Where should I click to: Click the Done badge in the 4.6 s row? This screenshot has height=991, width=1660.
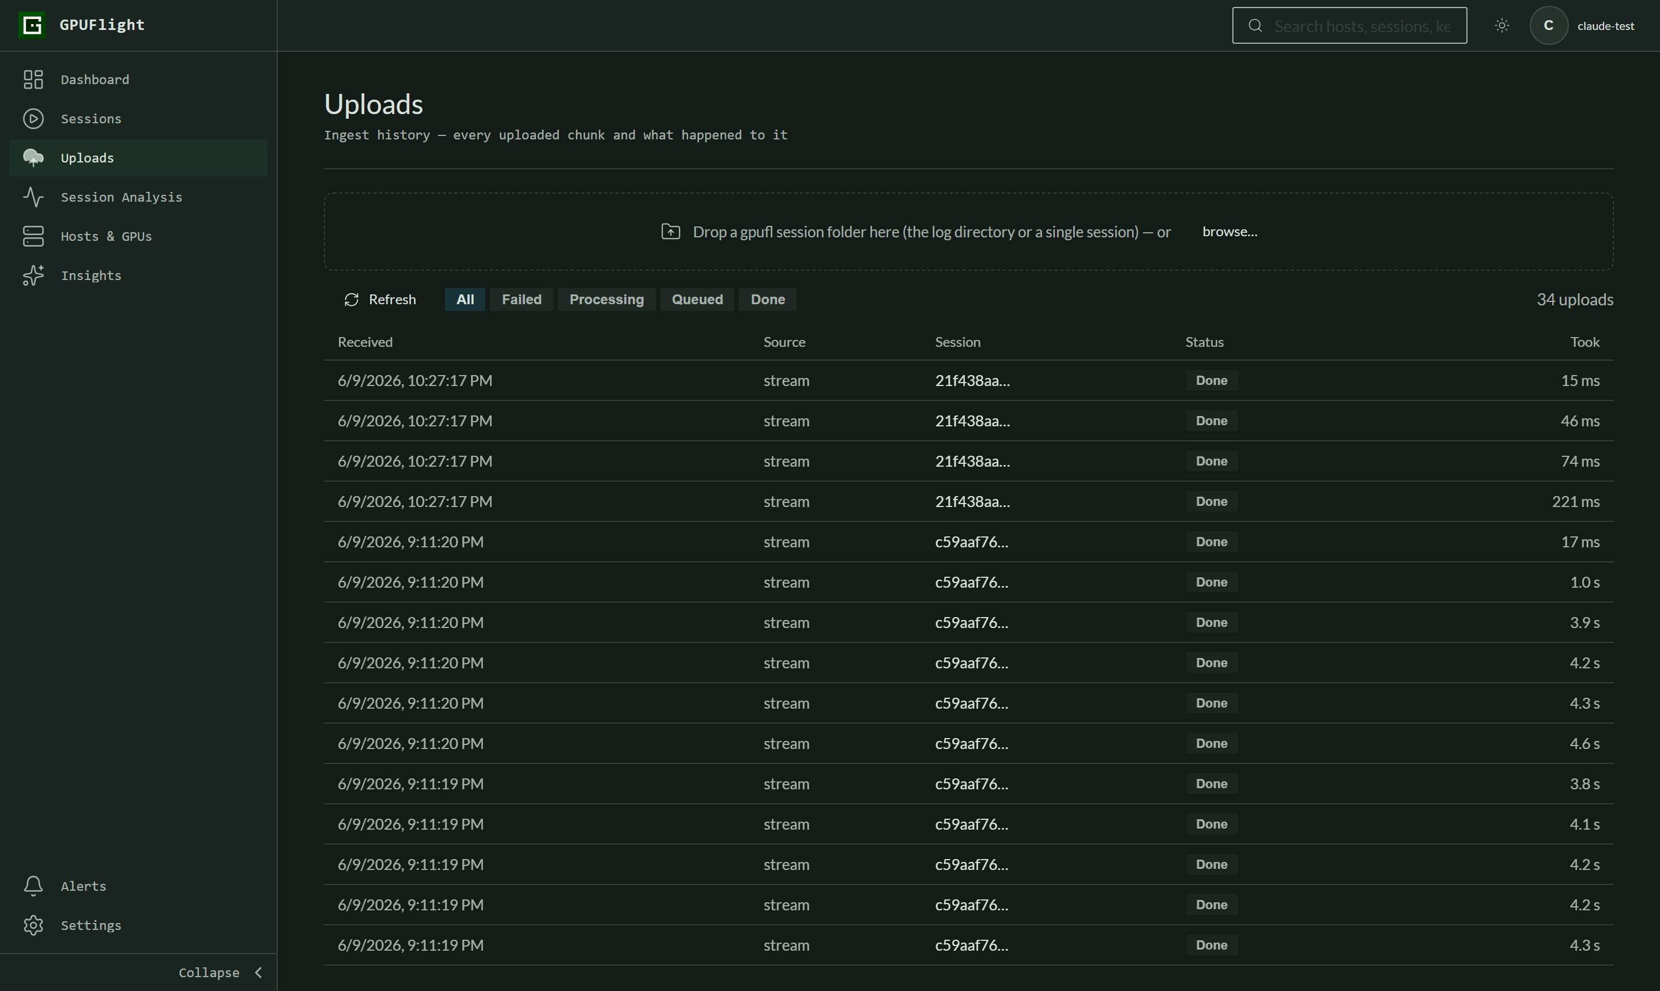tap(1211, 744)
